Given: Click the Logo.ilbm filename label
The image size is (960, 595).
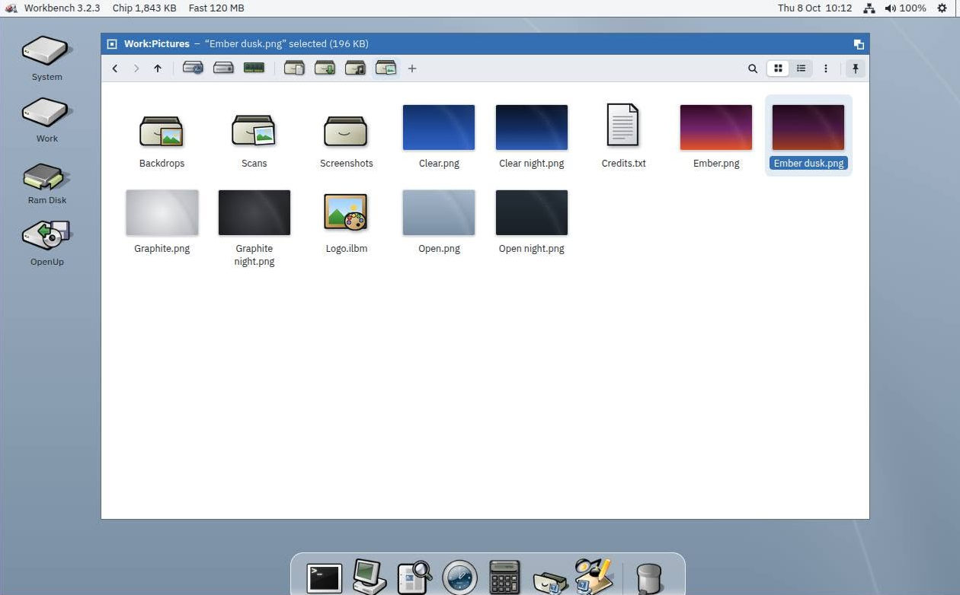Looking at the screenshot, I should click(346, 248).
